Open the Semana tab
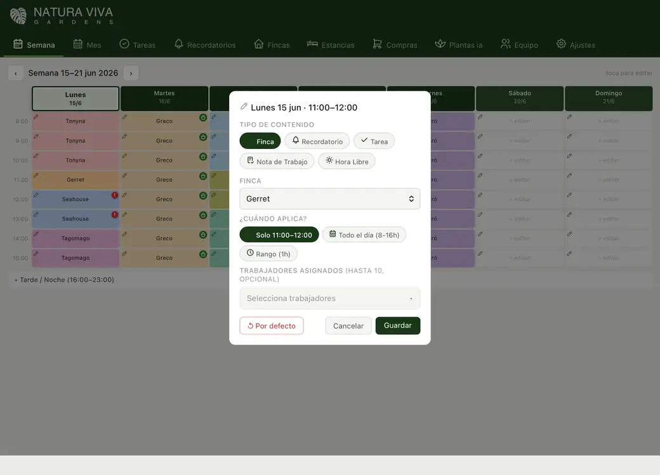 point(34,44)
